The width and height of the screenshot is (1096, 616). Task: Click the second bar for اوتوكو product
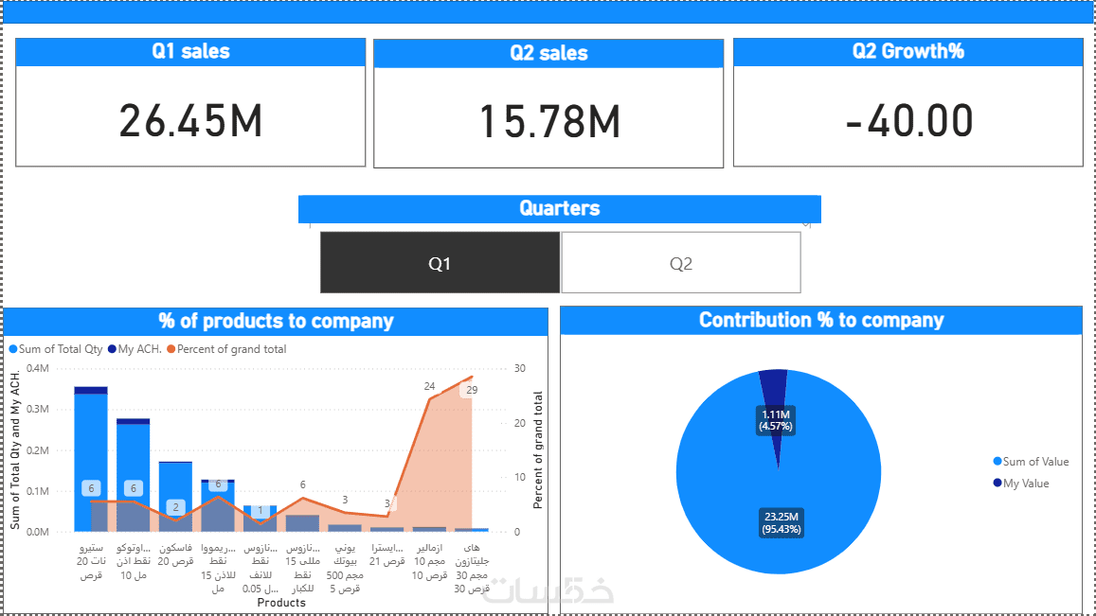coord(133,475)
